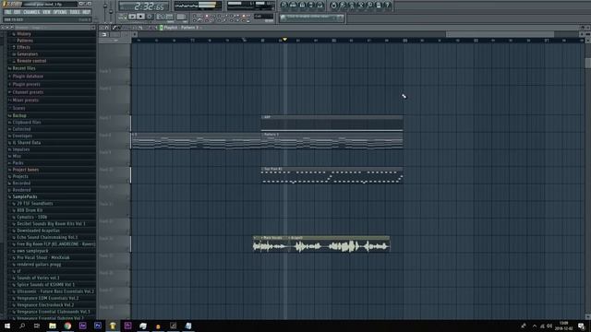Click the tempo display
This screenshot has width=591, height=332.
pyautogui.click(x=164, y=17)
